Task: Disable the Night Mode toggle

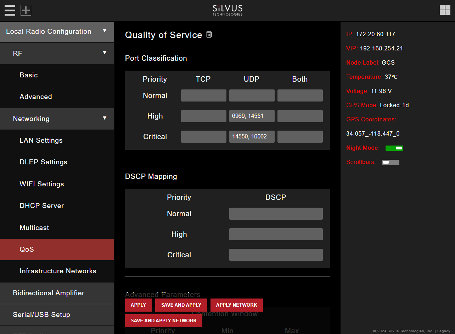Action: tap(394, 148)
